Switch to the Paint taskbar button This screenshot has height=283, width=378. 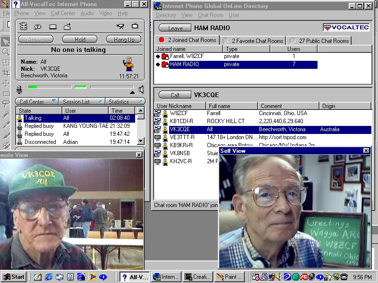point(230,277)
